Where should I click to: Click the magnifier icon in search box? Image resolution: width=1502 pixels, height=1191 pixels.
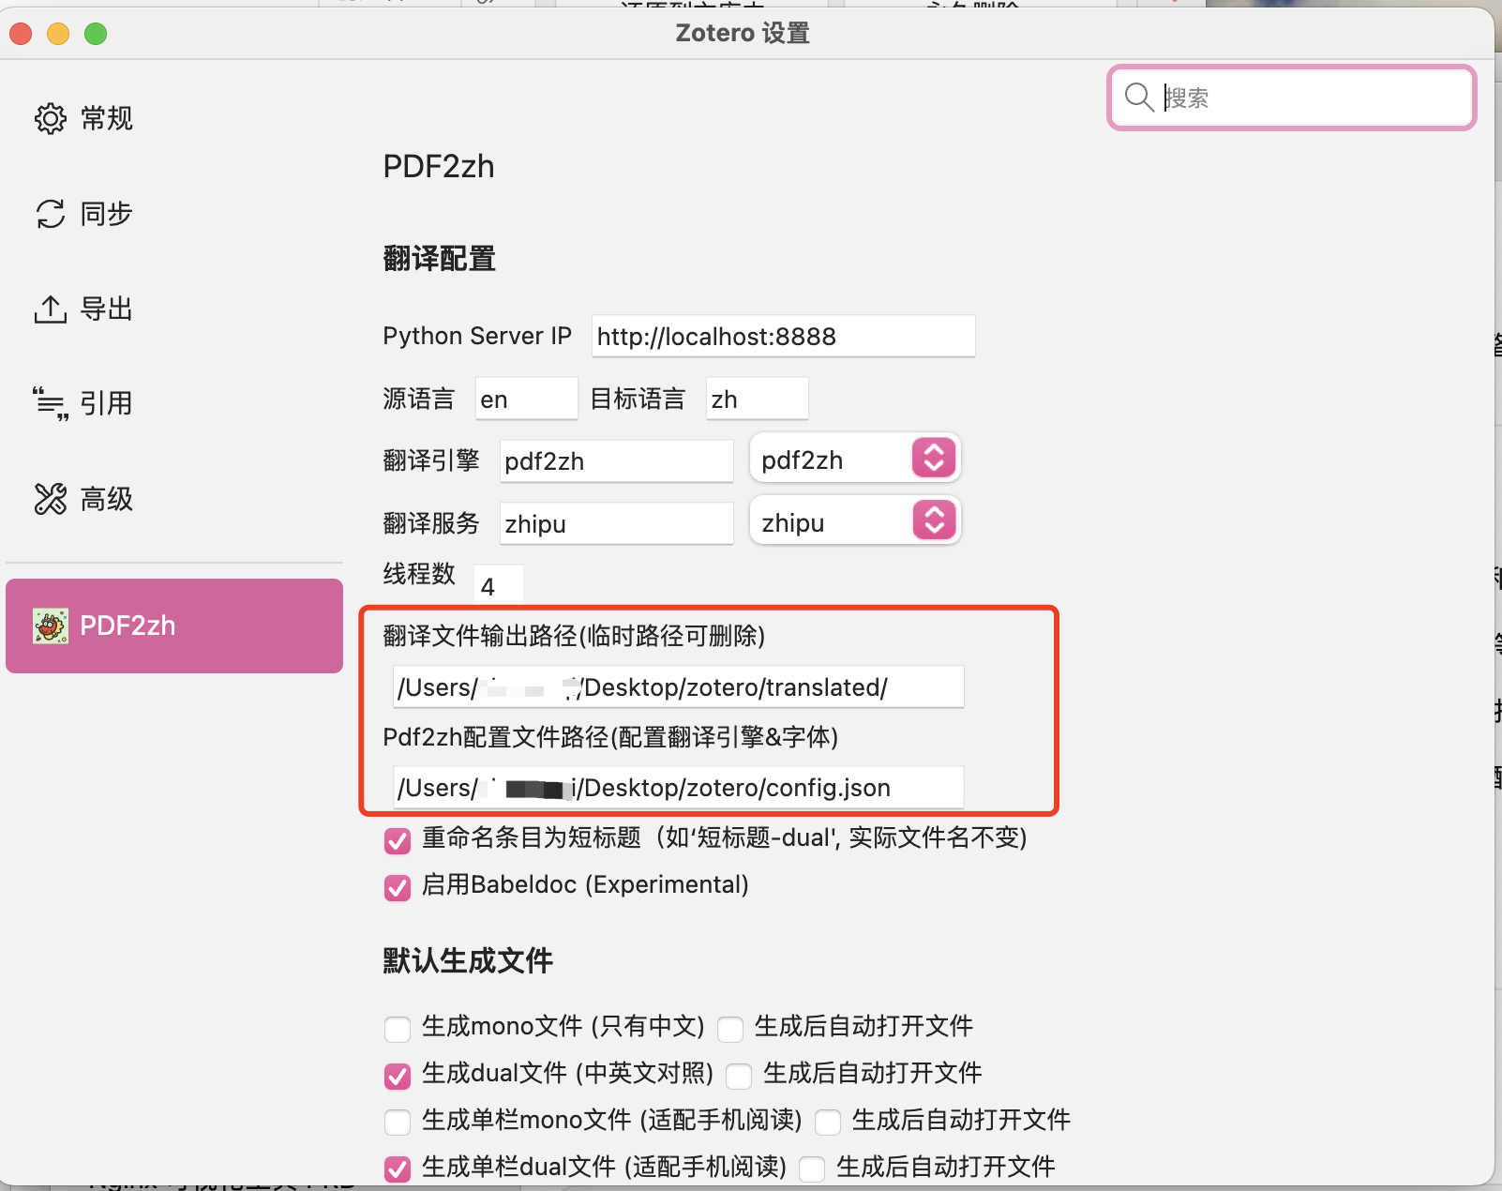pos(1139,97)
